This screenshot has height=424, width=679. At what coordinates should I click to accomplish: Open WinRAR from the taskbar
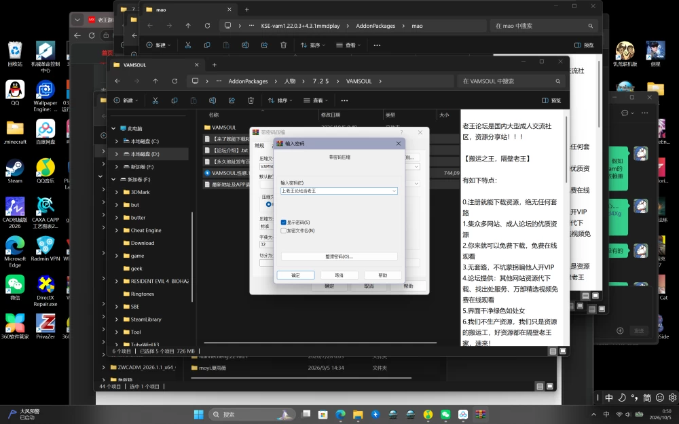click(x=480, y=415)
